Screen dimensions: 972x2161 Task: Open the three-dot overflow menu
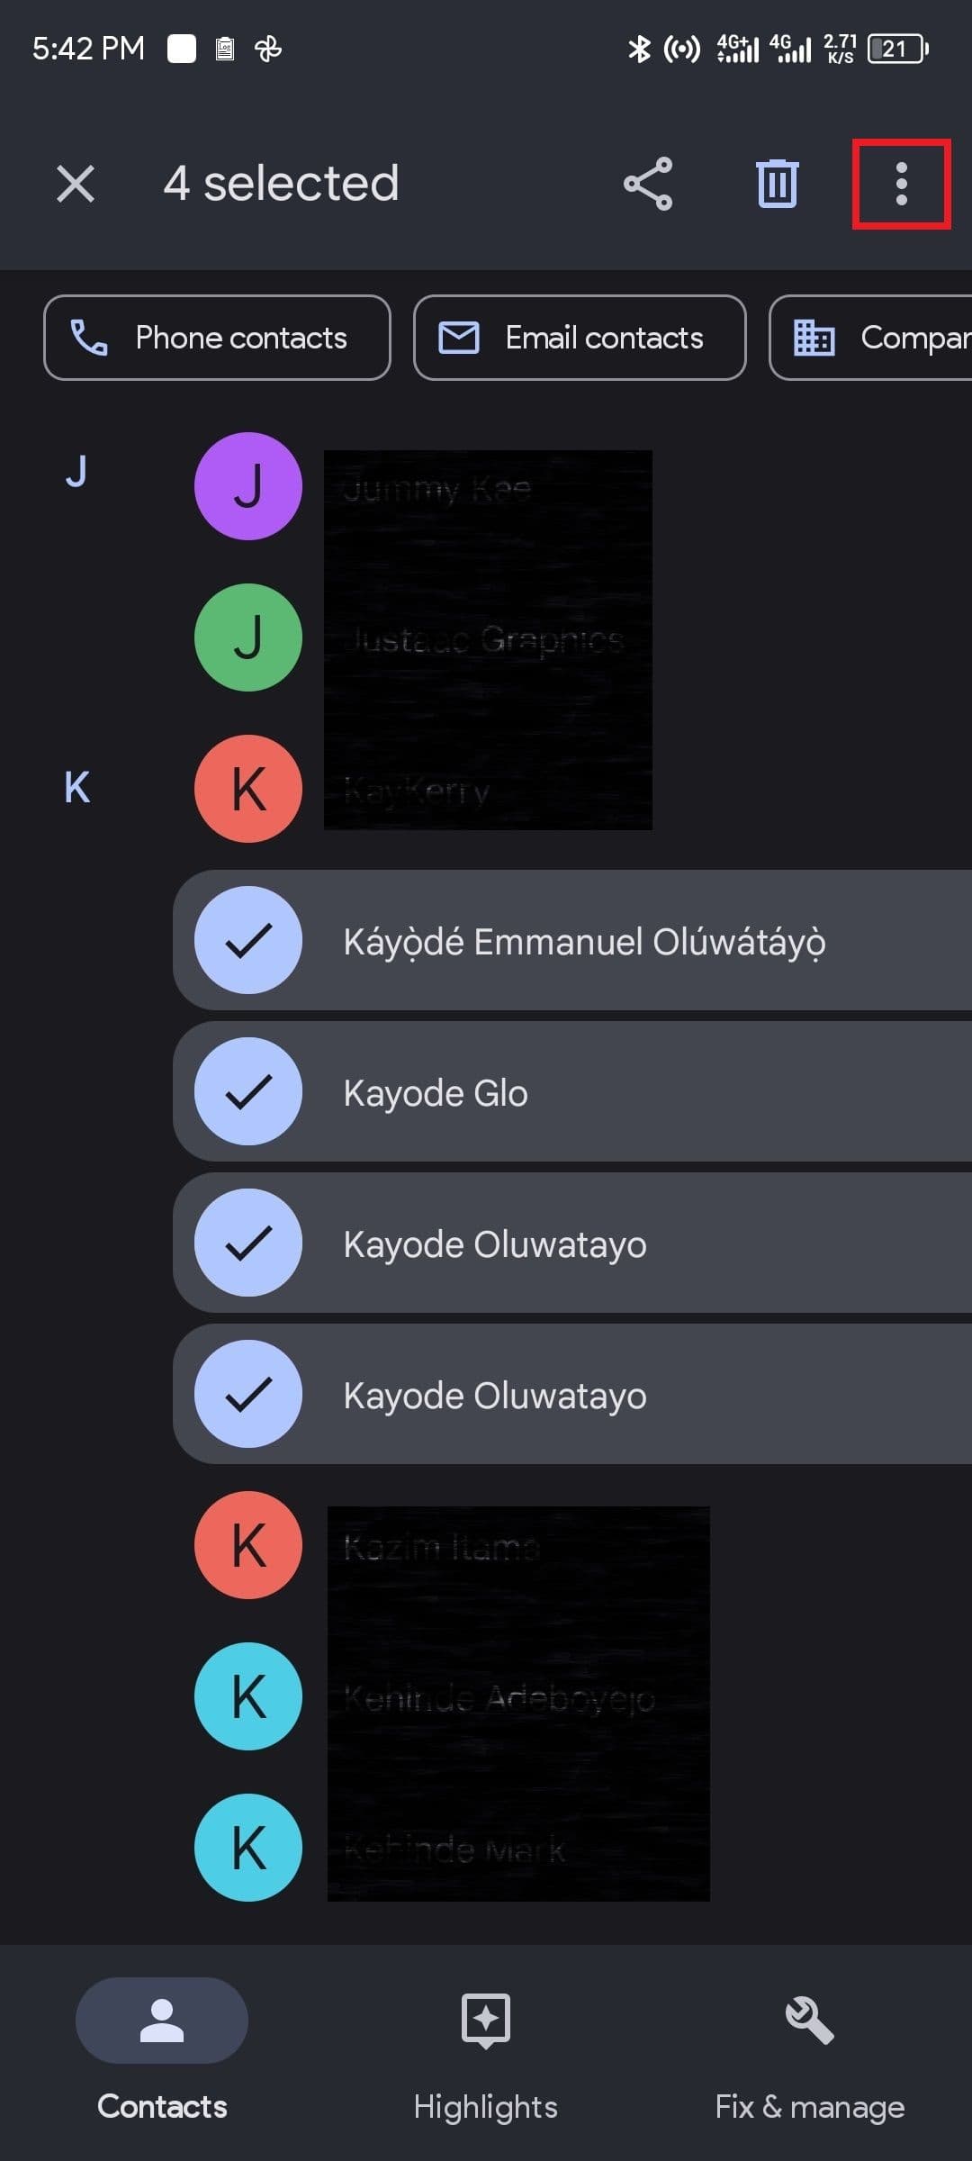point(901,184)
